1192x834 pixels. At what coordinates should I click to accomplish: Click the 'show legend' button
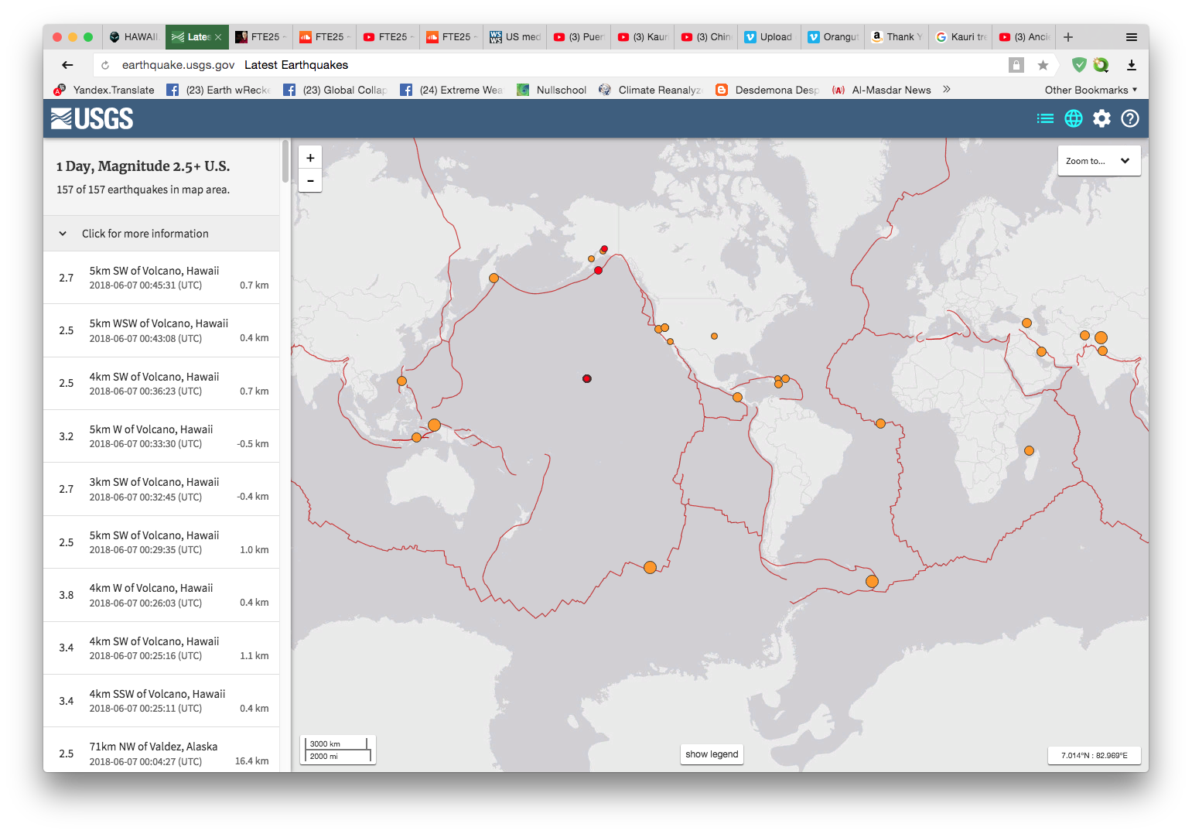(x=711, y=754)
